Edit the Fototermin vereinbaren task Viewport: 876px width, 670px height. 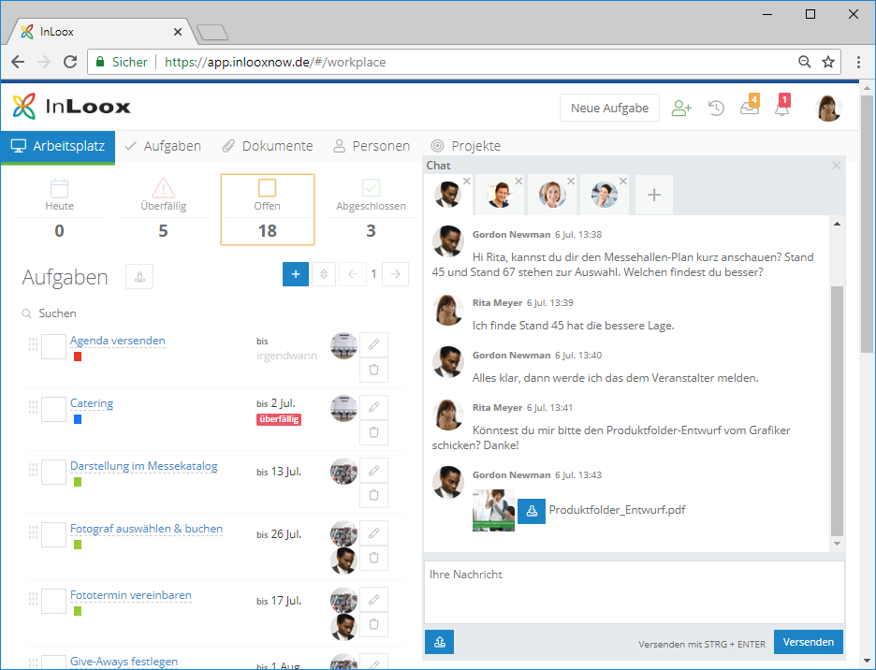(373, 600)
